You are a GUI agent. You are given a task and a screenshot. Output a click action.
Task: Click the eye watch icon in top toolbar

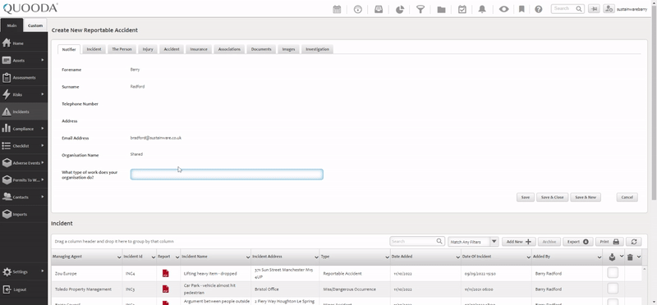click(x=503, y=9)
